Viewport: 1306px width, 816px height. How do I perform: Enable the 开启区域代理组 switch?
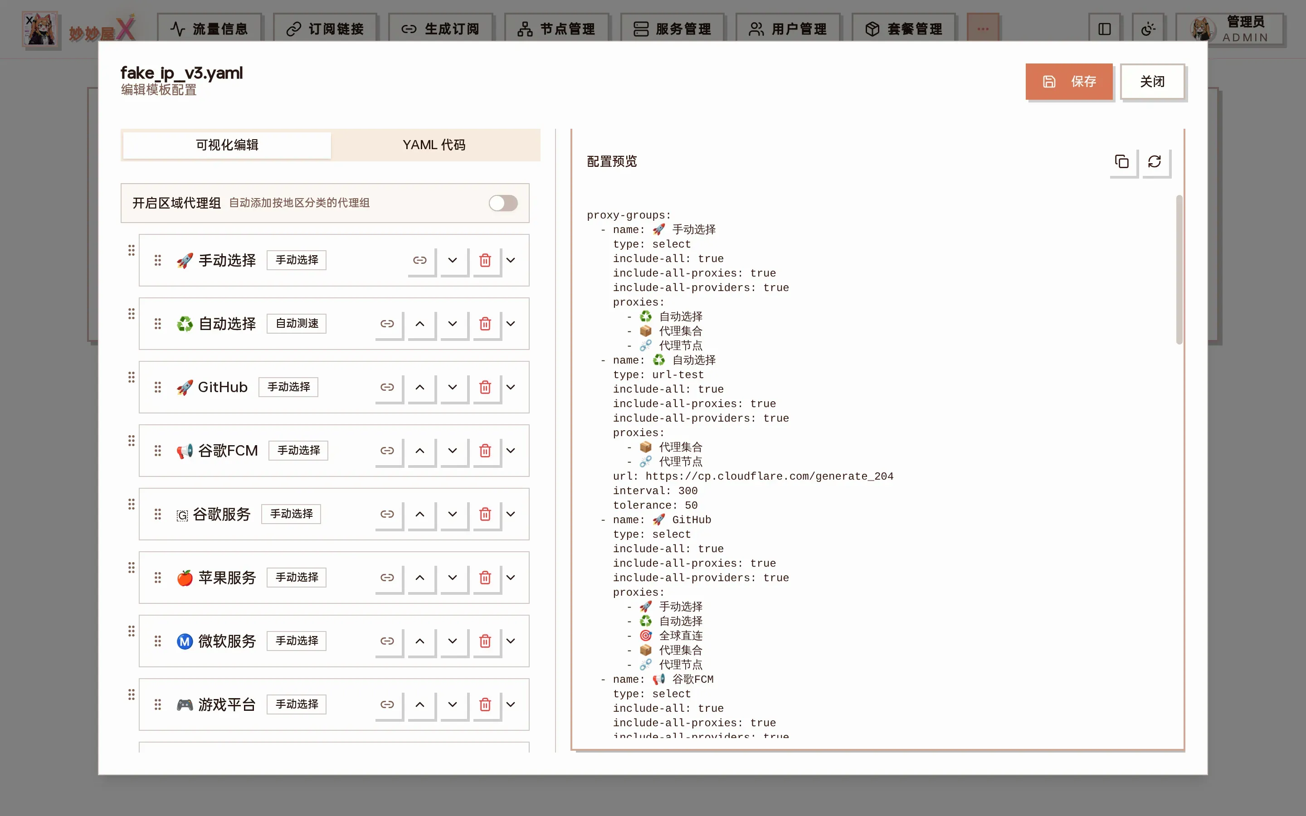[x=503, y=204]
